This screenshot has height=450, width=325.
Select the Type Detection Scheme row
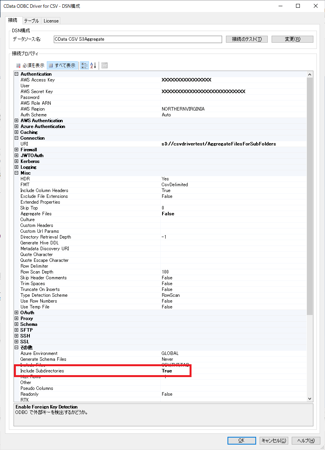162,295
